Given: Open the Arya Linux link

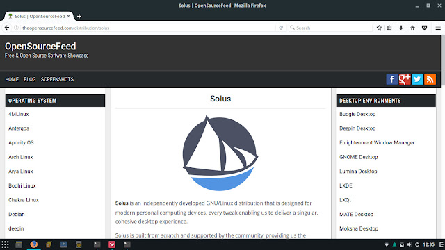Looking at the screenshot, I should [x=20, y=172].
